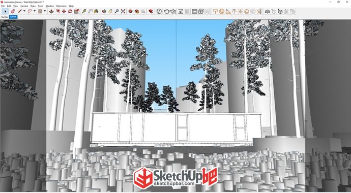Image resolution: width=351 pixels, height=193 pixels.
Task: Select the Rotate tool
Action: click(70, 11)
